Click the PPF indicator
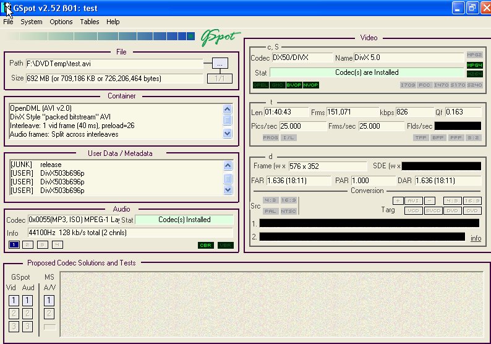The image size is (491, 344). 456,137
